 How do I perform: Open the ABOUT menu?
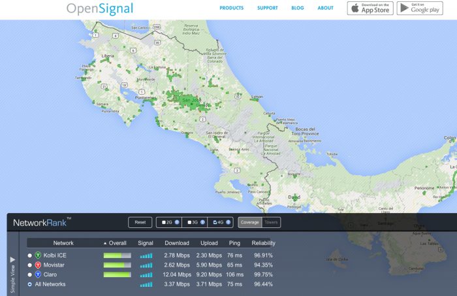[325, 8]
